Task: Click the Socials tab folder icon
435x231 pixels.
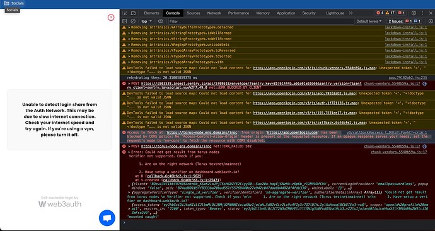Action: pyautogui.click(x=7, y=3)
